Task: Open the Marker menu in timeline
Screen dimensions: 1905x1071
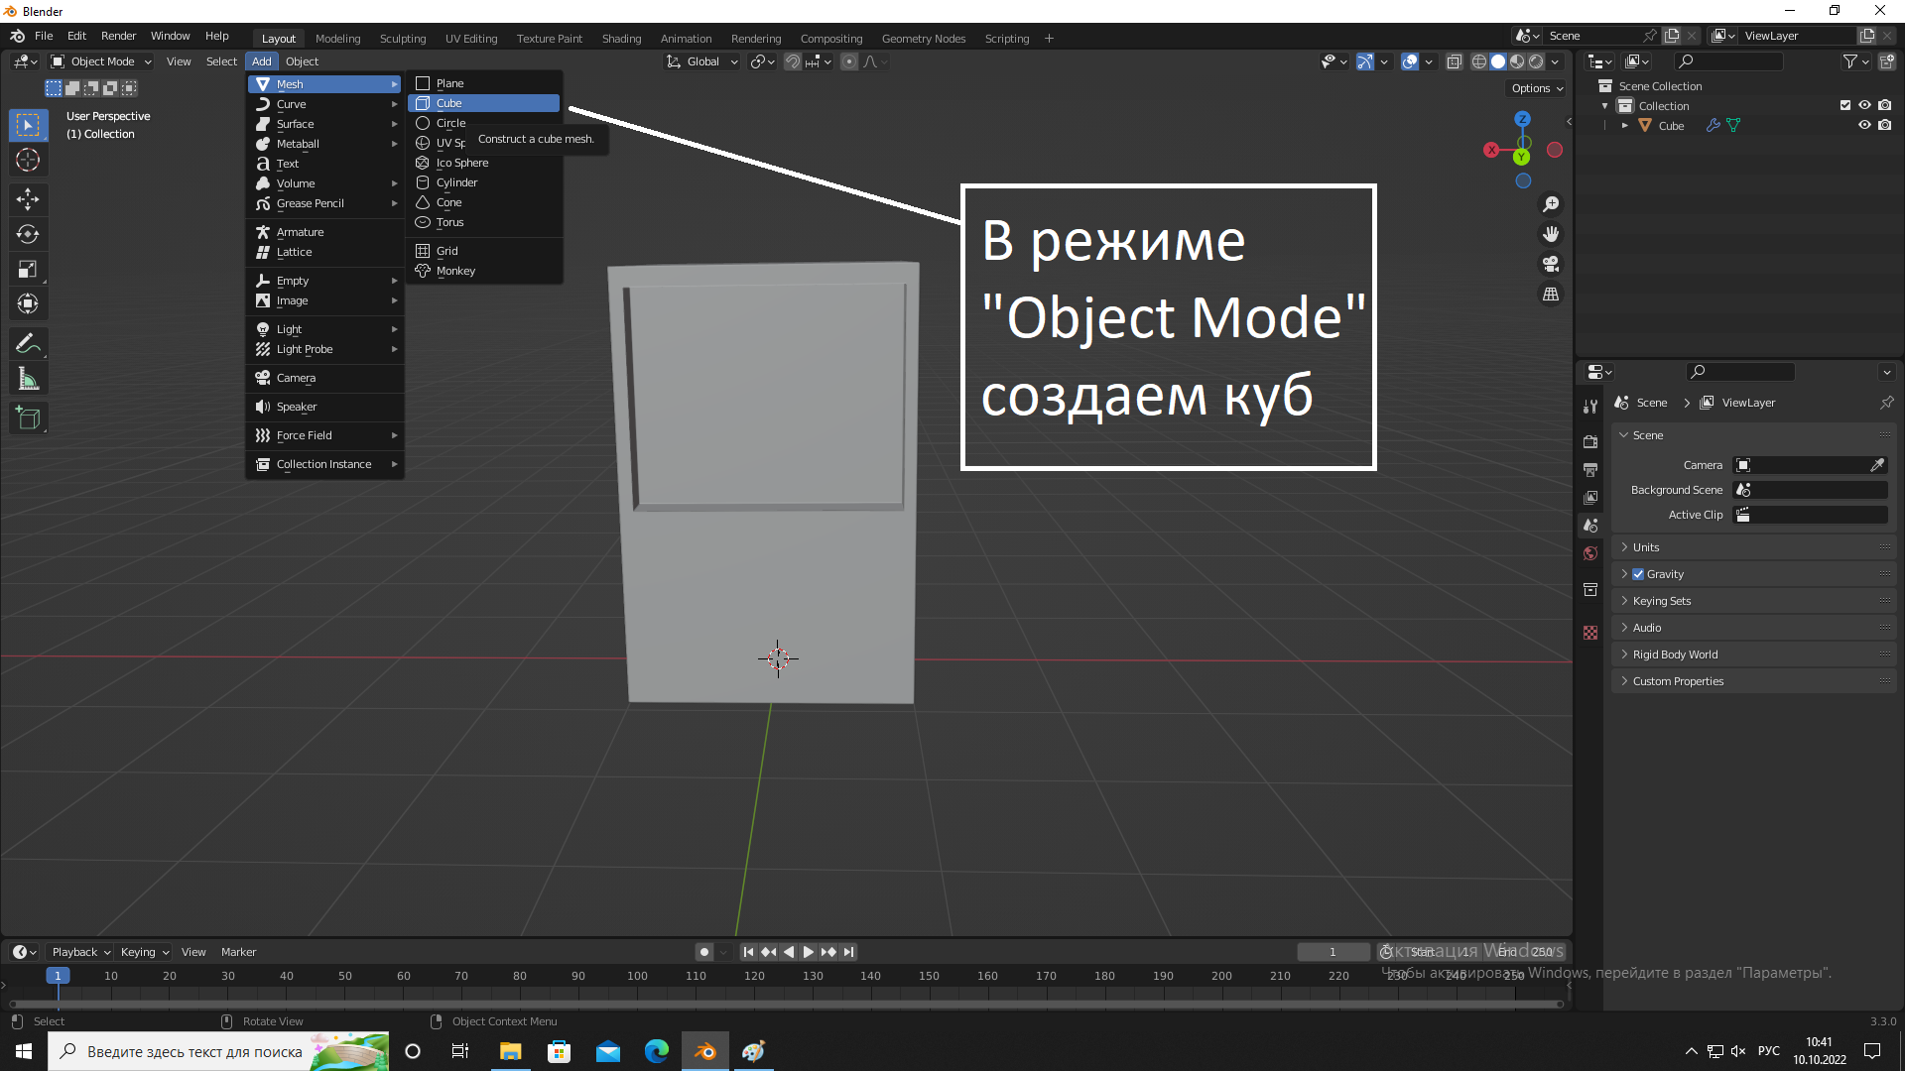Action: [x=238, y=952]
